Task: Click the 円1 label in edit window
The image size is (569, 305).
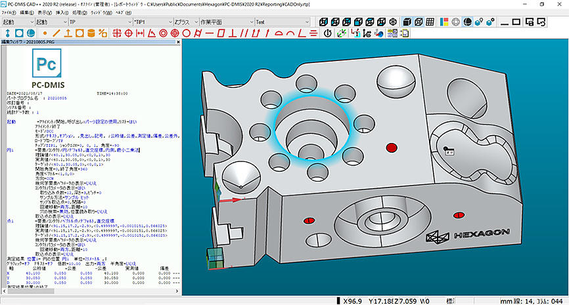Action: pos(10,150)
